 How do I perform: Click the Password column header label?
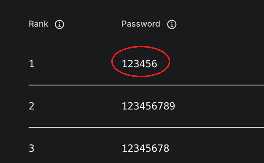click(x=141, y=24)
